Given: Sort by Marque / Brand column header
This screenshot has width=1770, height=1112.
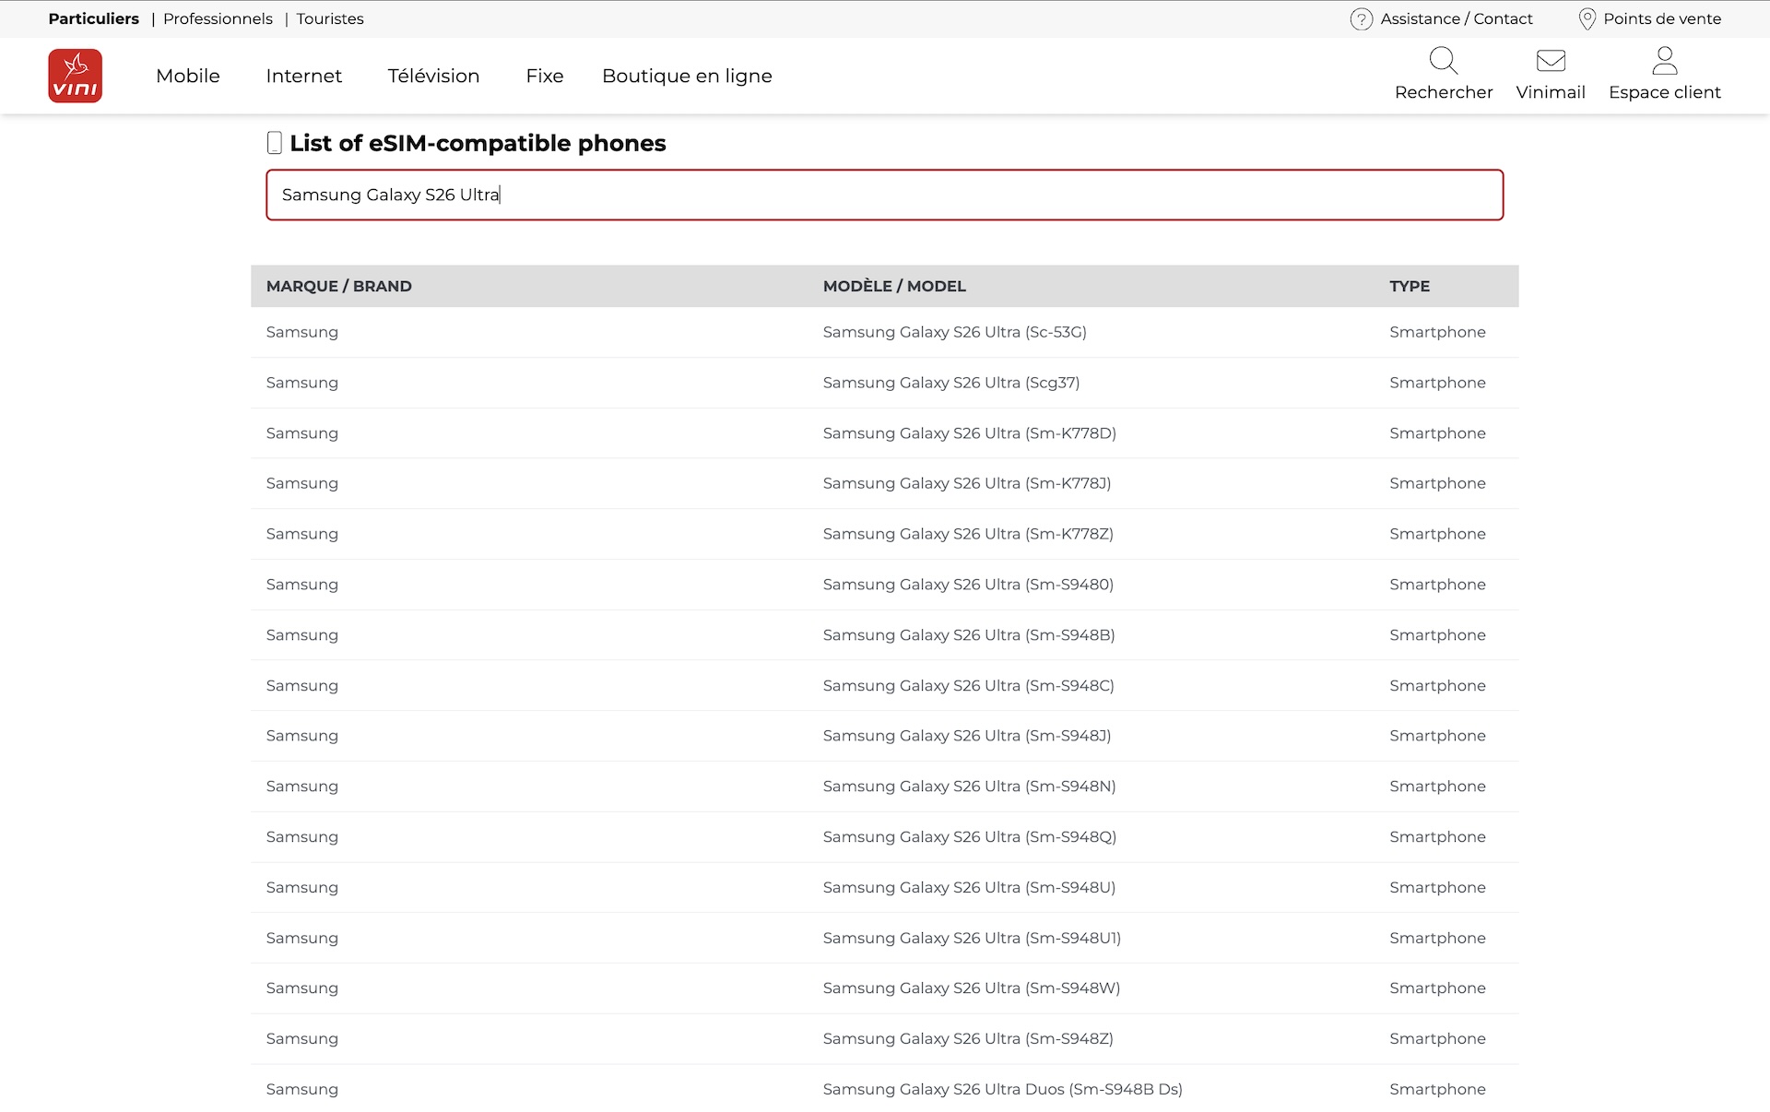Looking at the screenshot, I should point(338,286).
